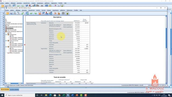Open Print Preview from Viewer toolbar
Screen dimensions: 172x97
pyautogui.click(x=18, y=13)
